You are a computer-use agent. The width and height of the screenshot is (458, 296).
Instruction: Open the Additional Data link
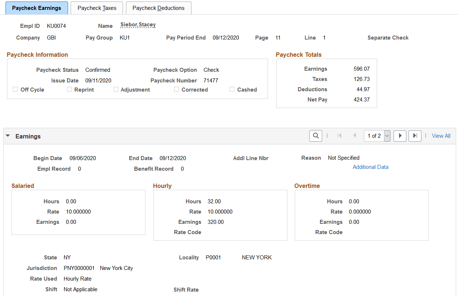[x=371, y=167]
